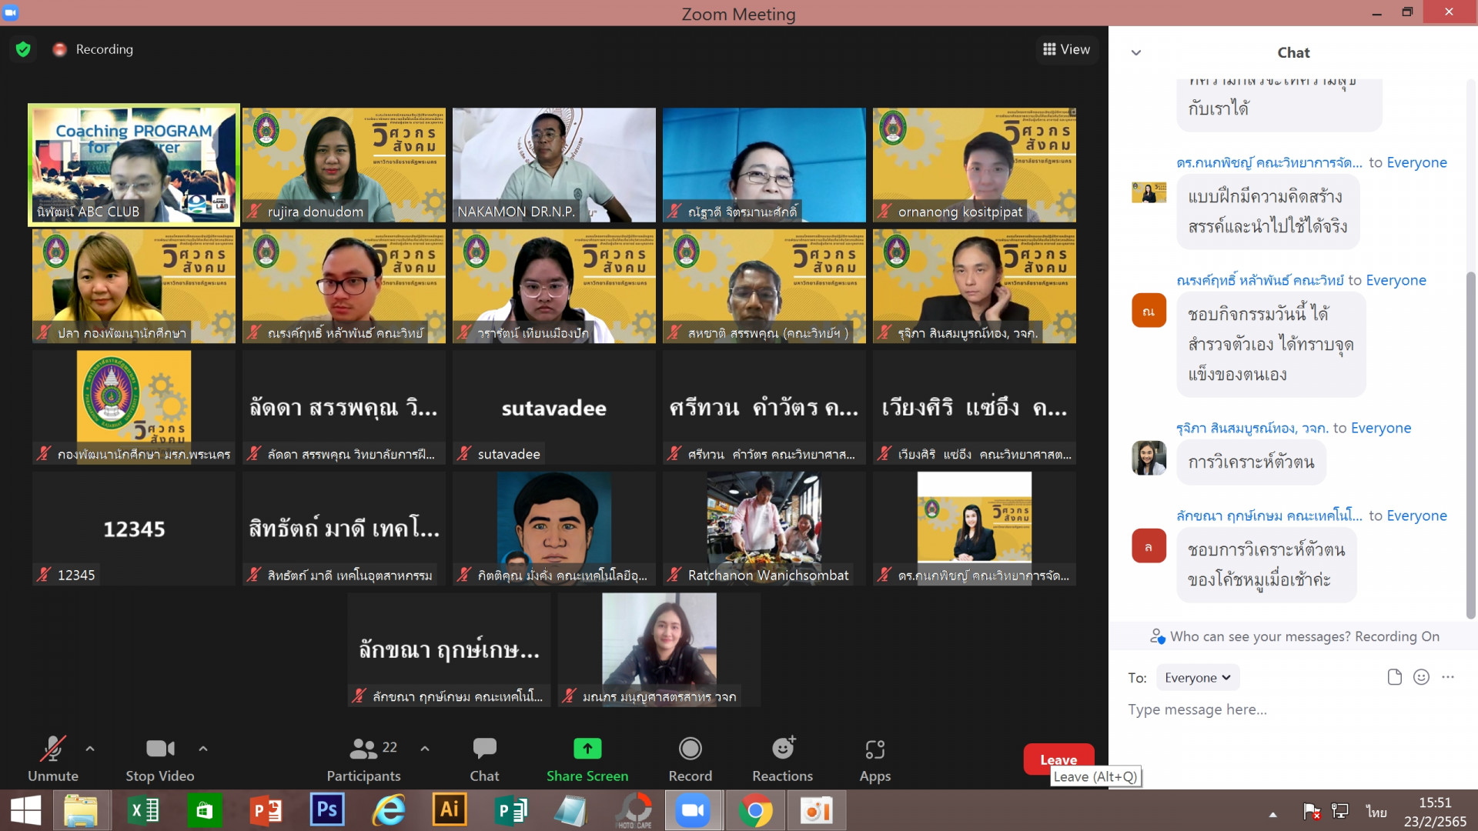This screenshot has height=831, width=1478.
Task: Click the Record button
Action: (691, 759)
